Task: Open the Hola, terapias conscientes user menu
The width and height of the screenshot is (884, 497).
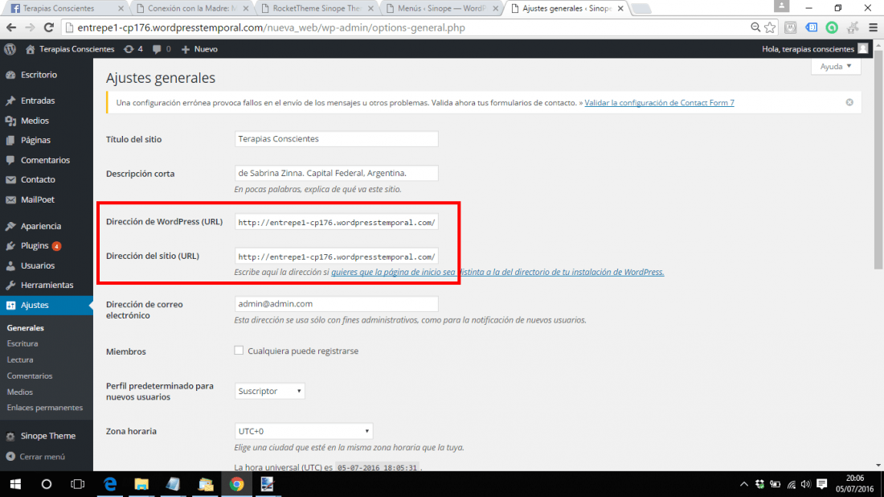Action: pyautogui.click(x=815, y=49)
